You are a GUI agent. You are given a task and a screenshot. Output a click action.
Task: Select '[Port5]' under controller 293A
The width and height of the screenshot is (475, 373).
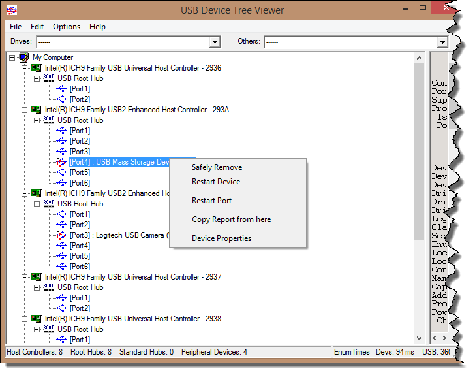(80, 172)
